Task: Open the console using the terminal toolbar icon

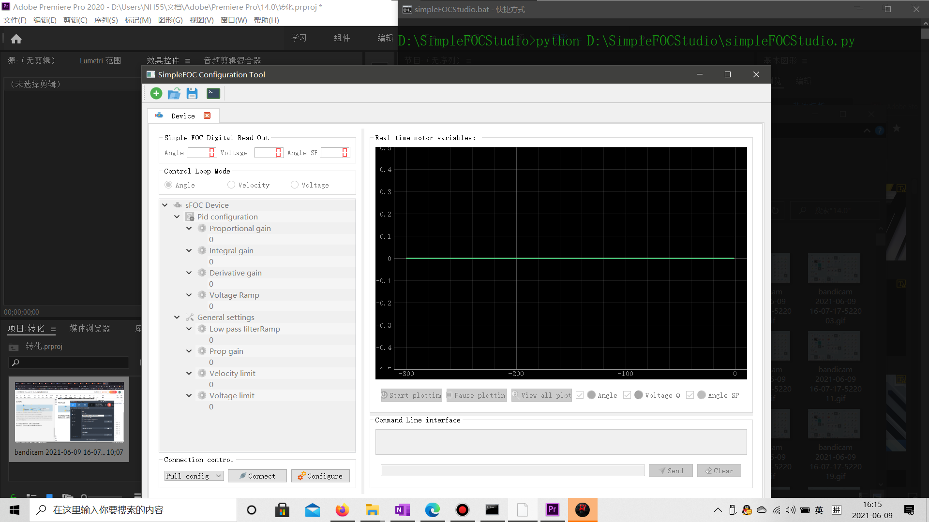Action: (213, 93)
